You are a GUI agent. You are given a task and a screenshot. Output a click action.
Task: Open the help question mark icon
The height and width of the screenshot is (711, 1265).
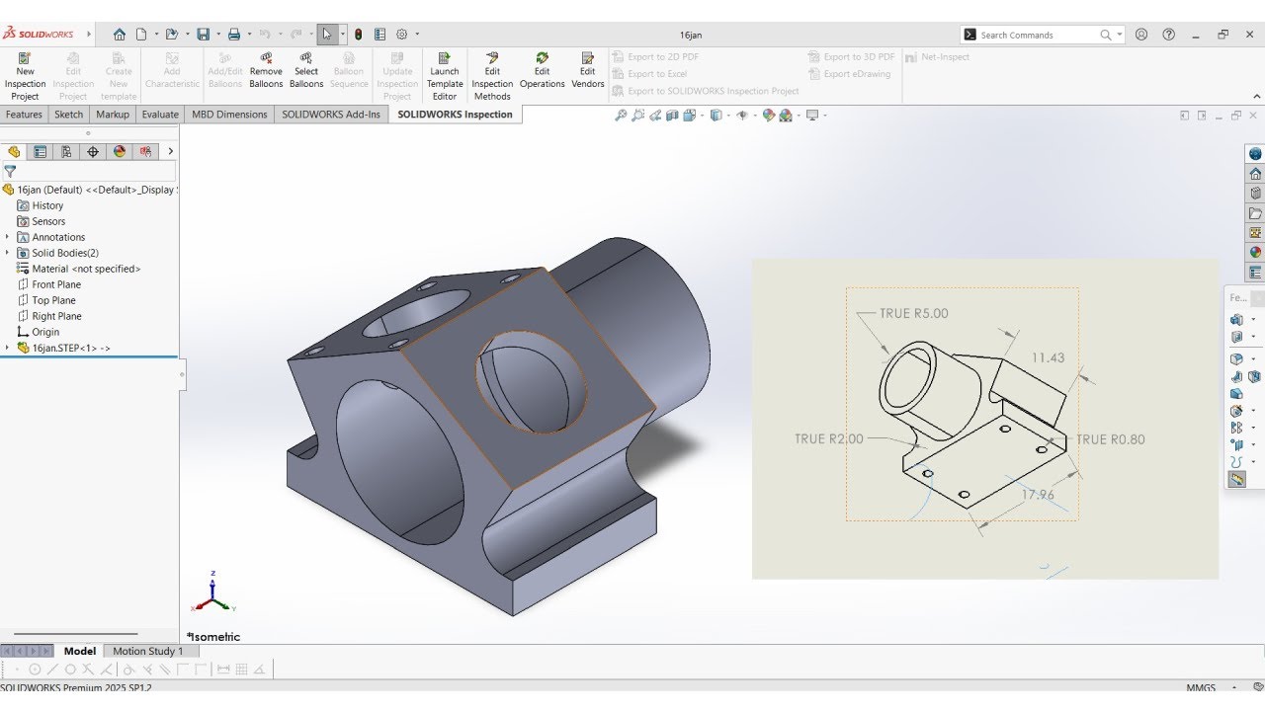click(x=1169, y=35)
